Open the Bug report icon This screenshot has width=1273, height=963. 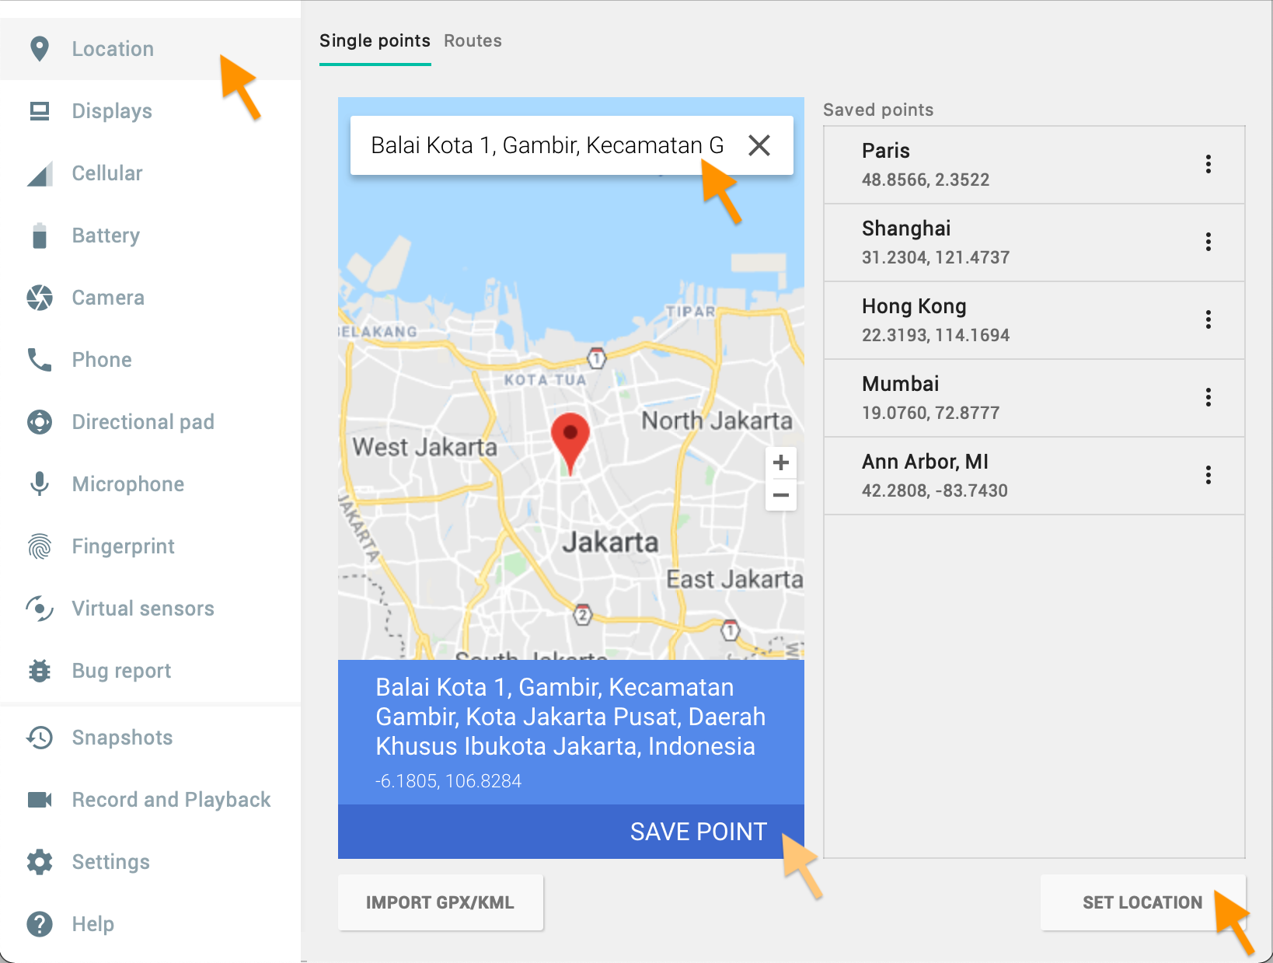[40, 671]
